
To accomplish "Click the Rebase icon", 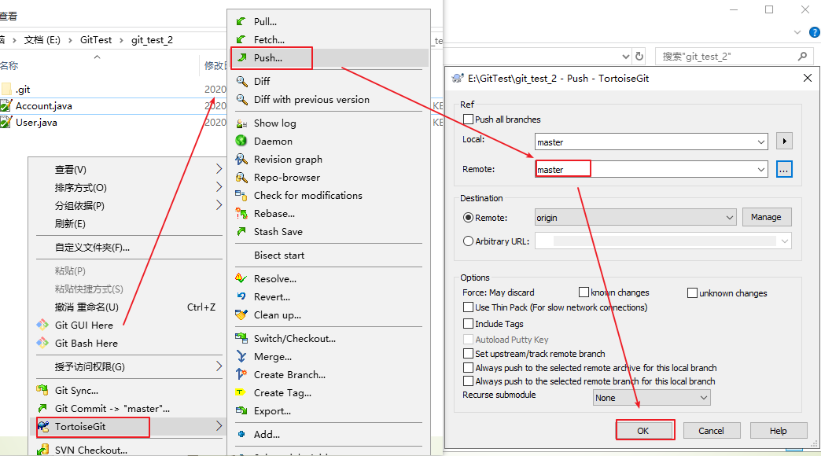I will (x=241, y=214).
